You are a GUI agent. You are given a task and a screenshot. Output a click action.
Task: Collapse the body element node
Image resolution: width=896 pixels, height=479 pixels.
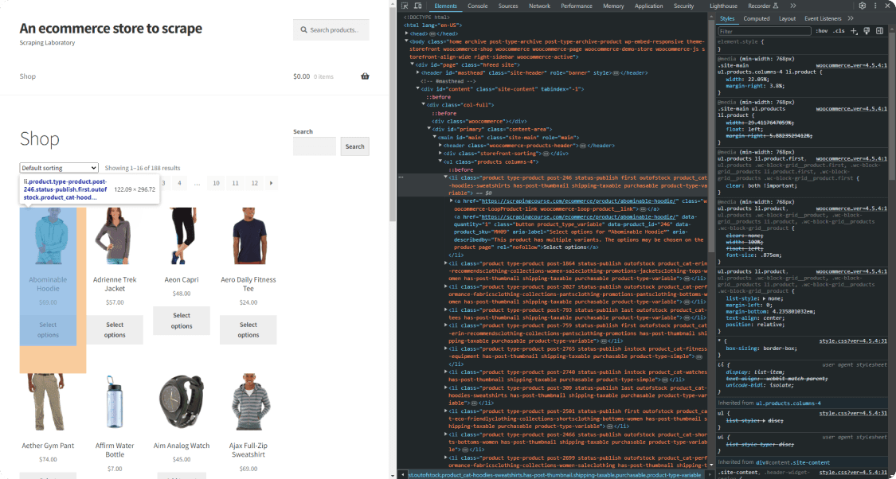tap(408, 41)
